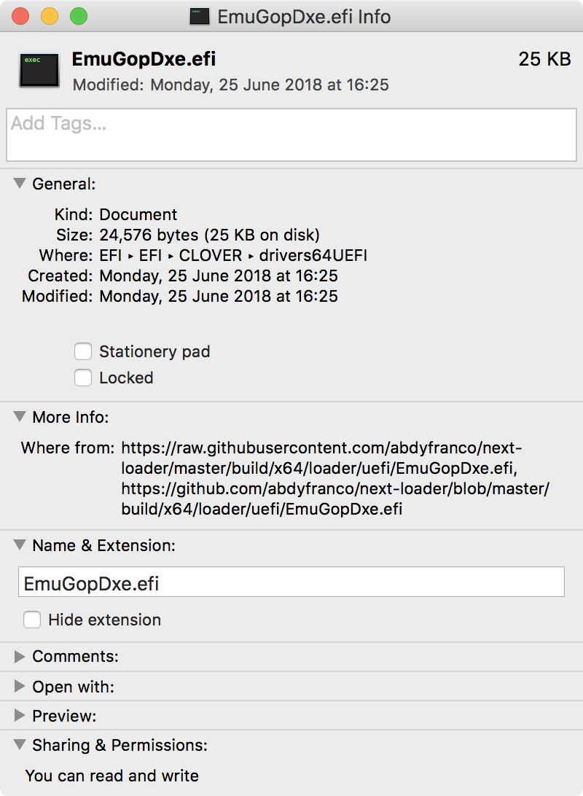Collapse the Sharing & Permissions section
Image resolution: width=583 pixels, height=796 pixels.
(x=20, y=746)
